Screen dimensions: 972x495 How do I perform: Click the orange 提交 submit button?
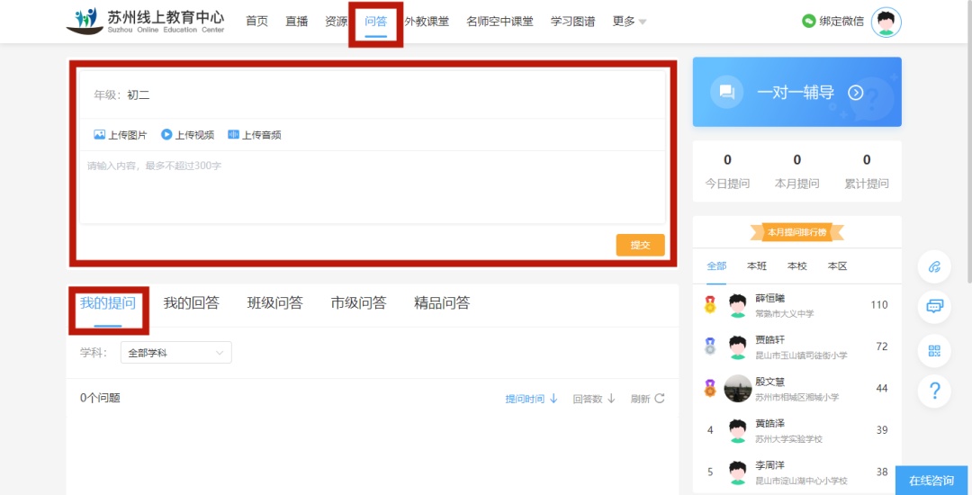pos(640,245)
